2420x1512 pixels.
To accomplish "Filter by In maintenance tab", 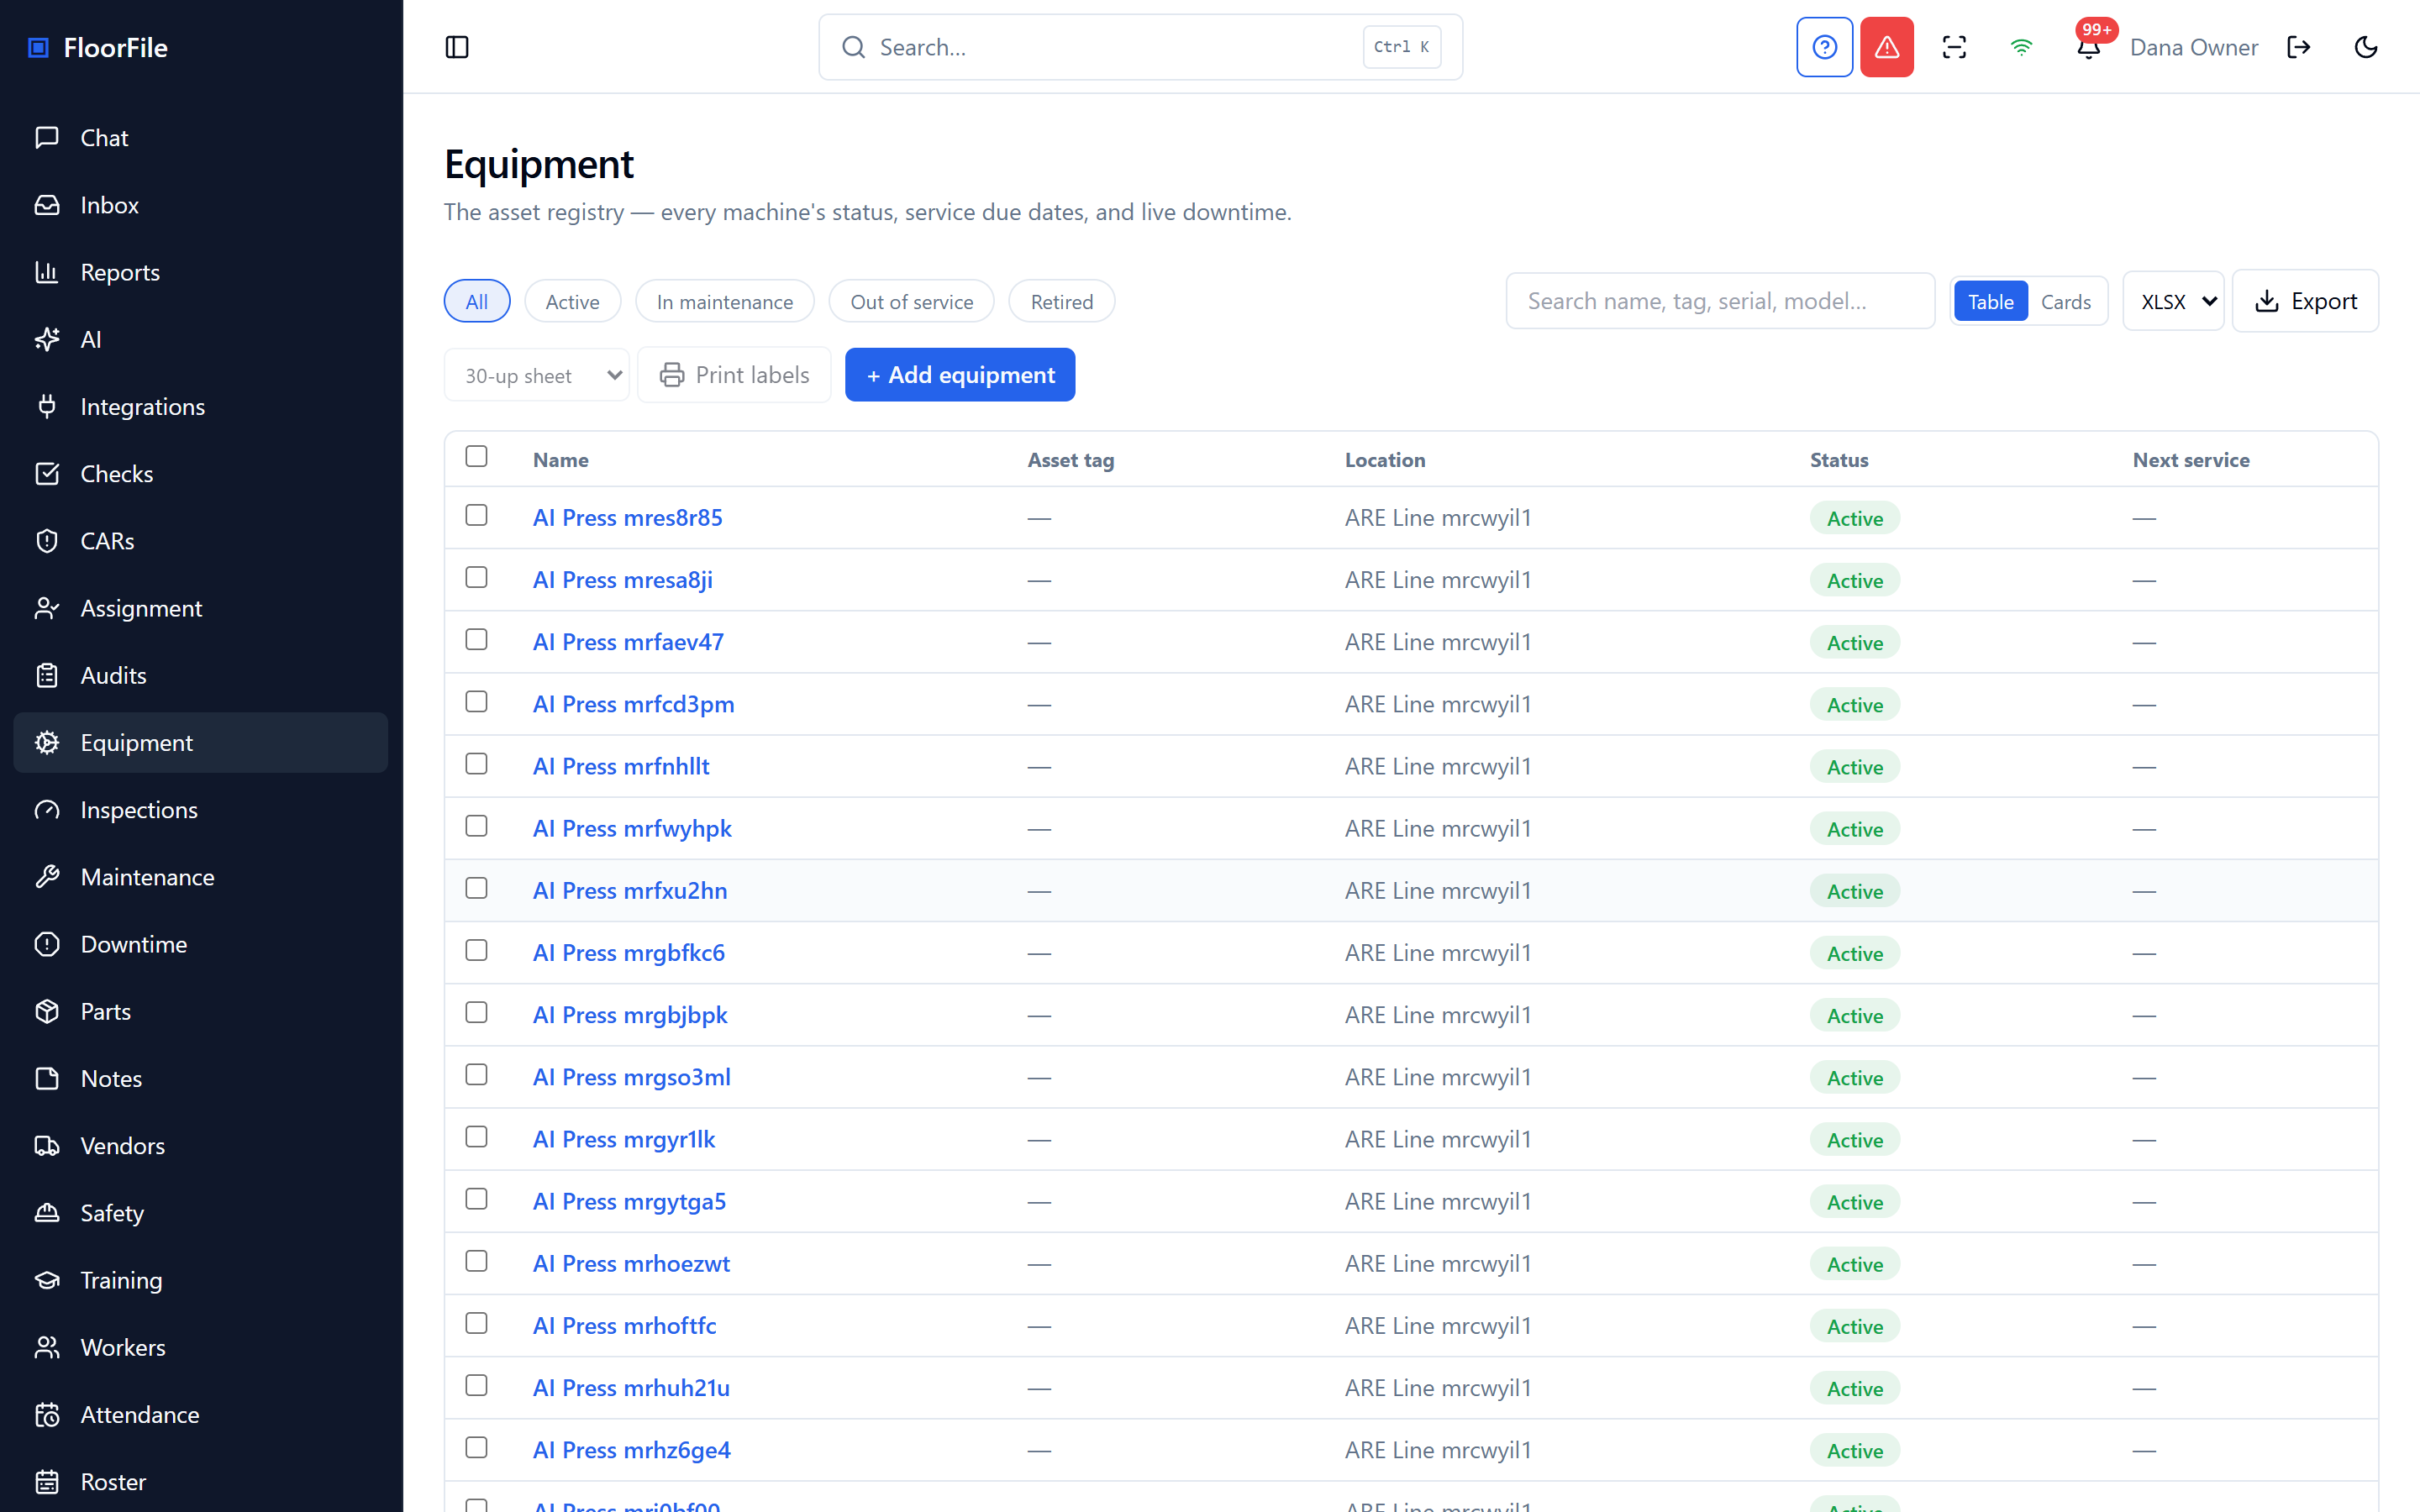I will point(724,301).
